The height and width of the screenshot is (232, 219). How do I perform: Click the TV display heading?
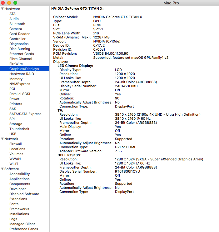click(x=60, y=110)
